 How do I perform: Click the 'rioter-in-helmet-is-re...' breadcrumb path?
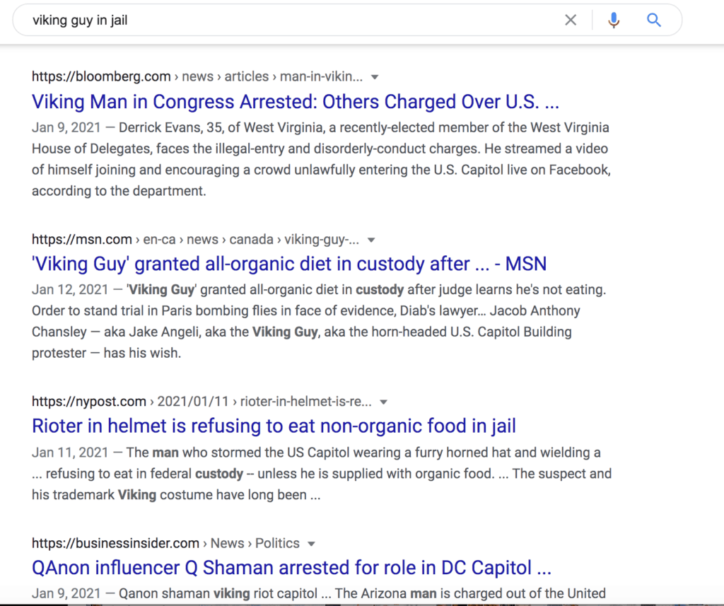[x=306, y=402]
